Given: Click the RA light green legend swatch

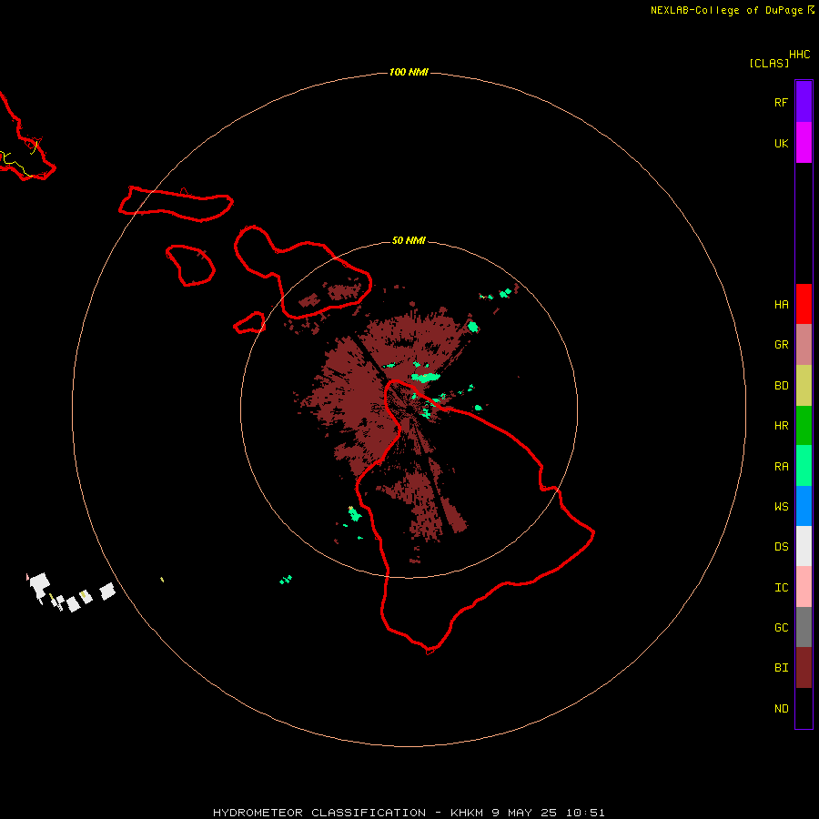Looking at the screenshot, I should pos(804,466).
